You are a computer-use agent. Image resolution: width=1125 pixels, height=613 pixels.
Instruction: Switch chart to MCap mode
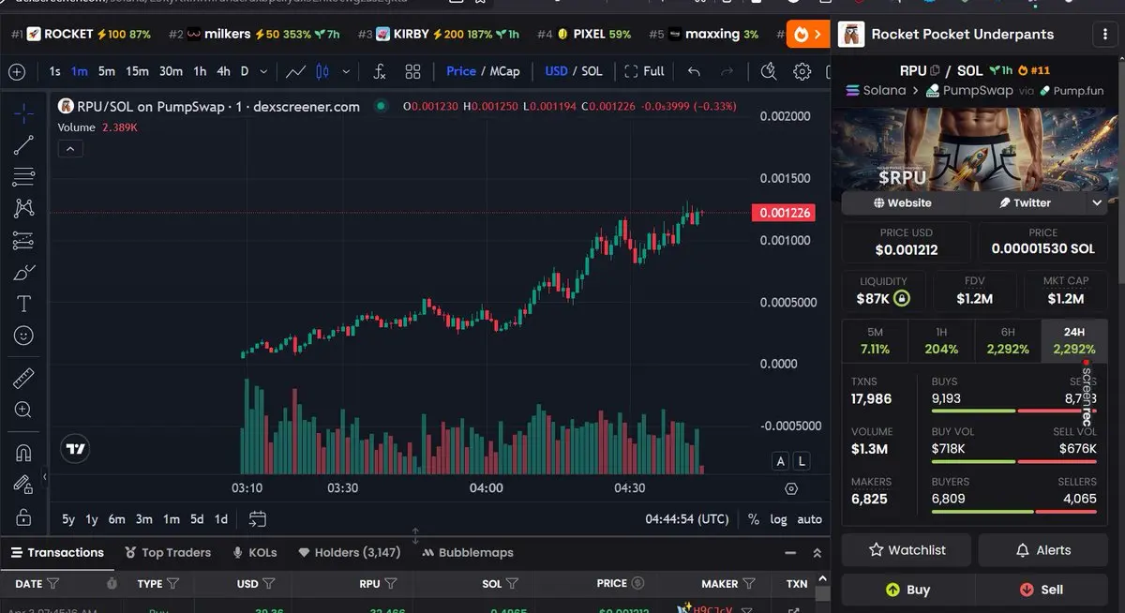pyautogui.click(x=504, y=71)
